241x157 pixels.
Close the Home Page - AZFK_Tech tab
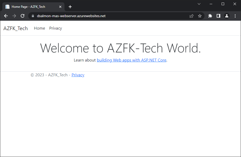click(x=60, y=7)
